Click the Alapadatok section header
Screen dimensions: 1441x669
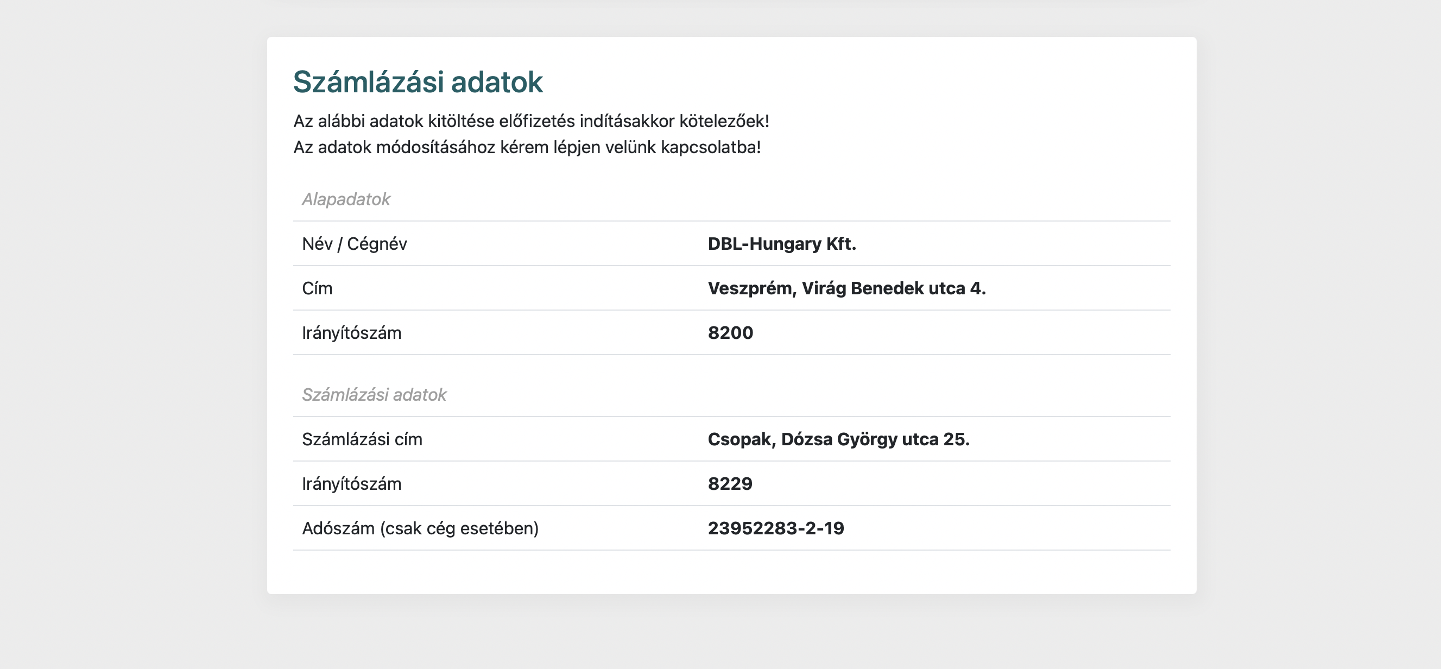346,200
